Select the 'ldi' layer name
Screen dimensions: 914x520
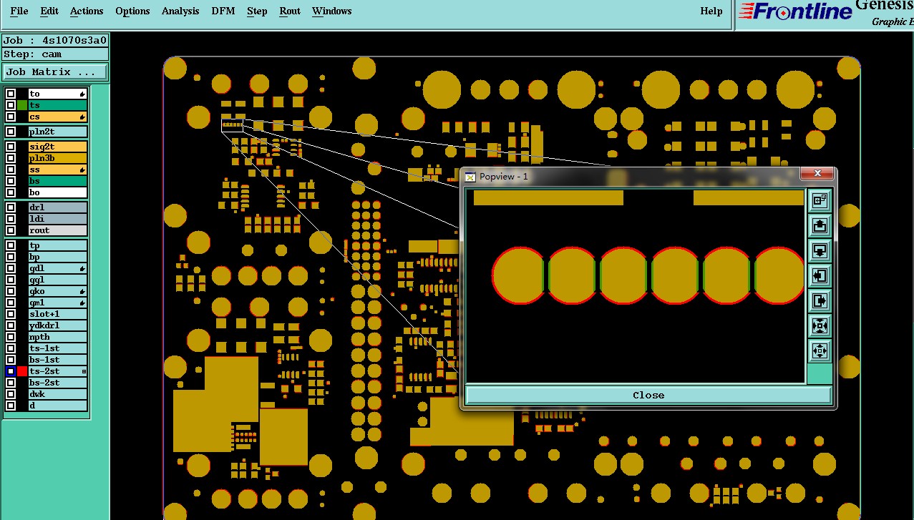[x=57, y=219]
